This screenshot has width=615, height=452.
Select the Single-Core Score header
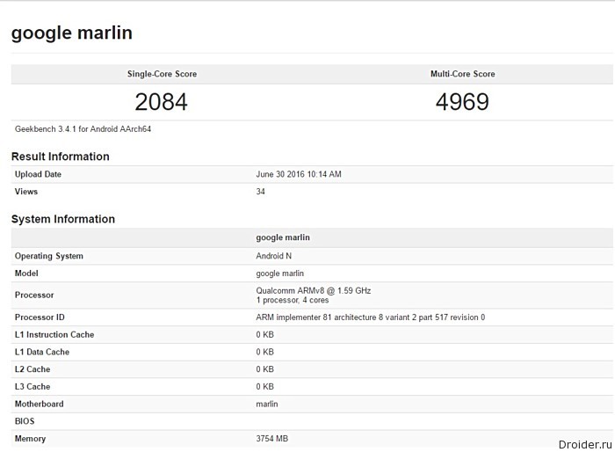[x=162, y=74]
